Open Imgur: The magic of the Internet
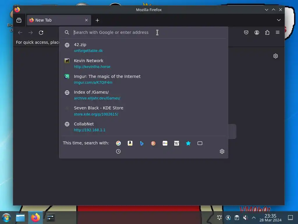The image size is (298, 224). pos(143,79)
